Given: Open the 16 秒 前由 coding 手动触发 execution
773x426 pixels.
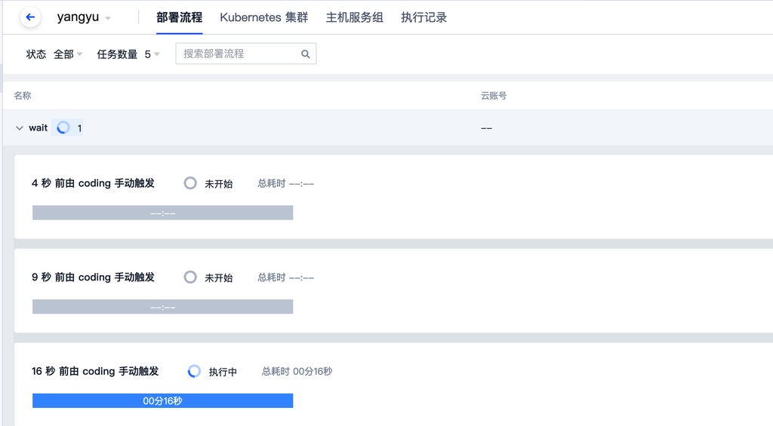Looking at the screenshot, I should (95, 371).
